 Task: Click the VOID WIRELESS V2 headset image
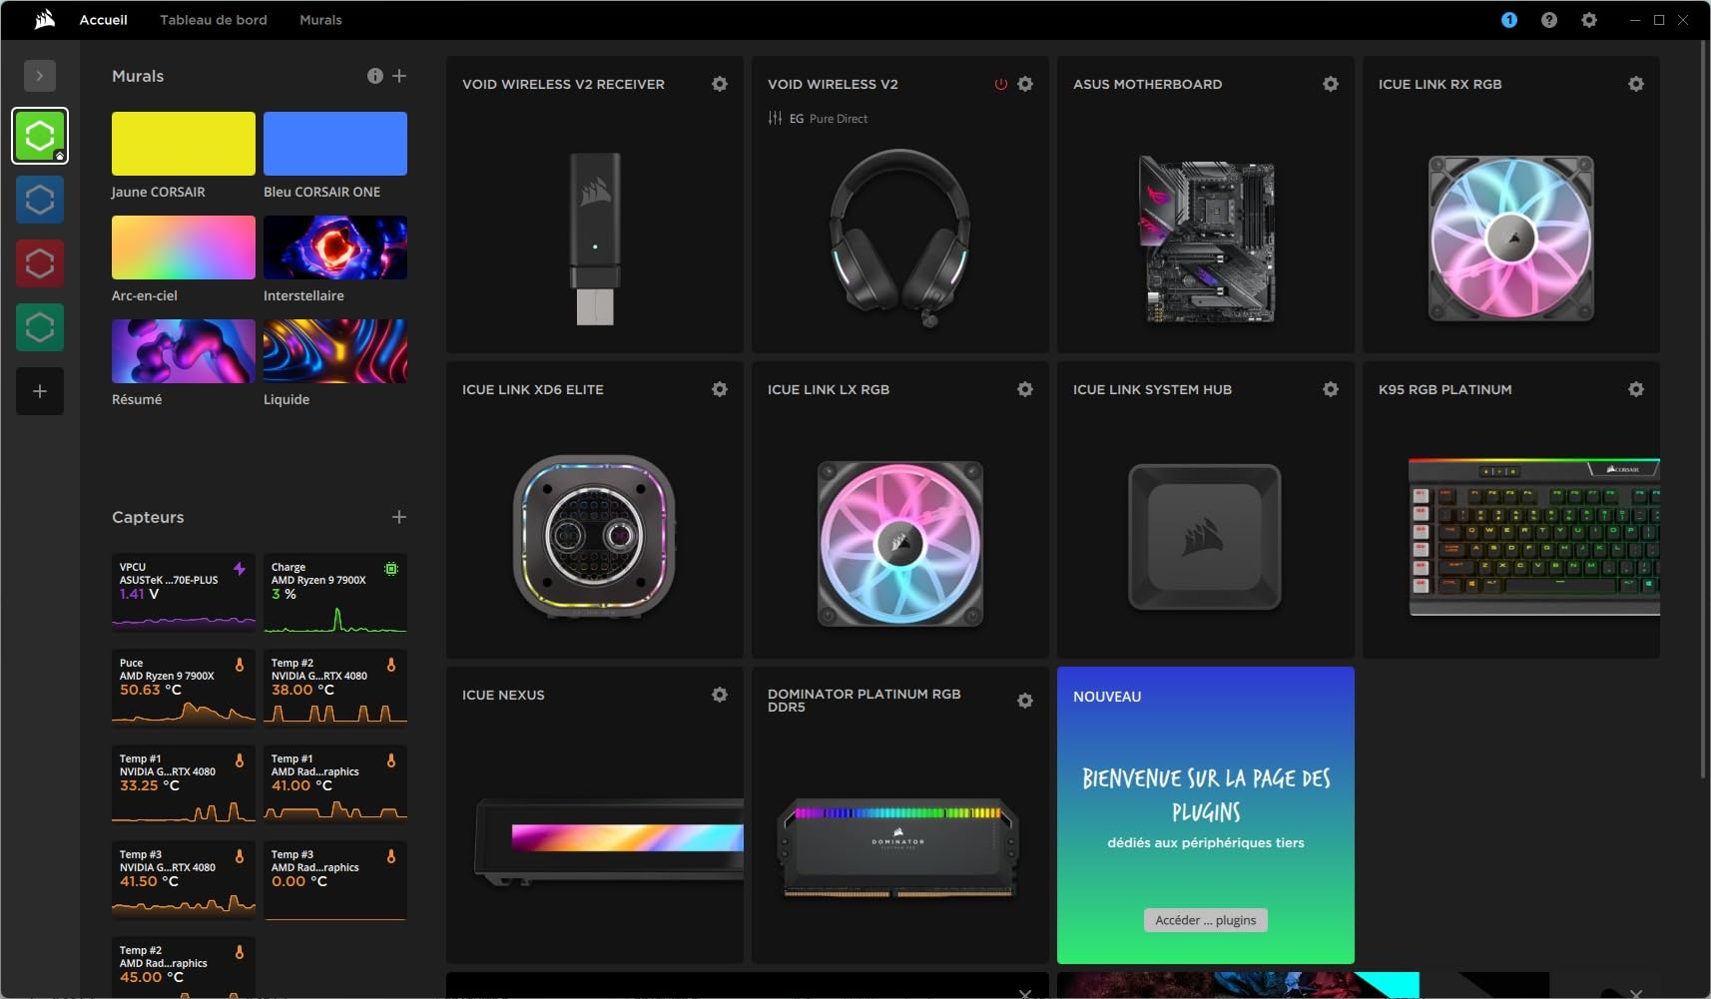900,238
